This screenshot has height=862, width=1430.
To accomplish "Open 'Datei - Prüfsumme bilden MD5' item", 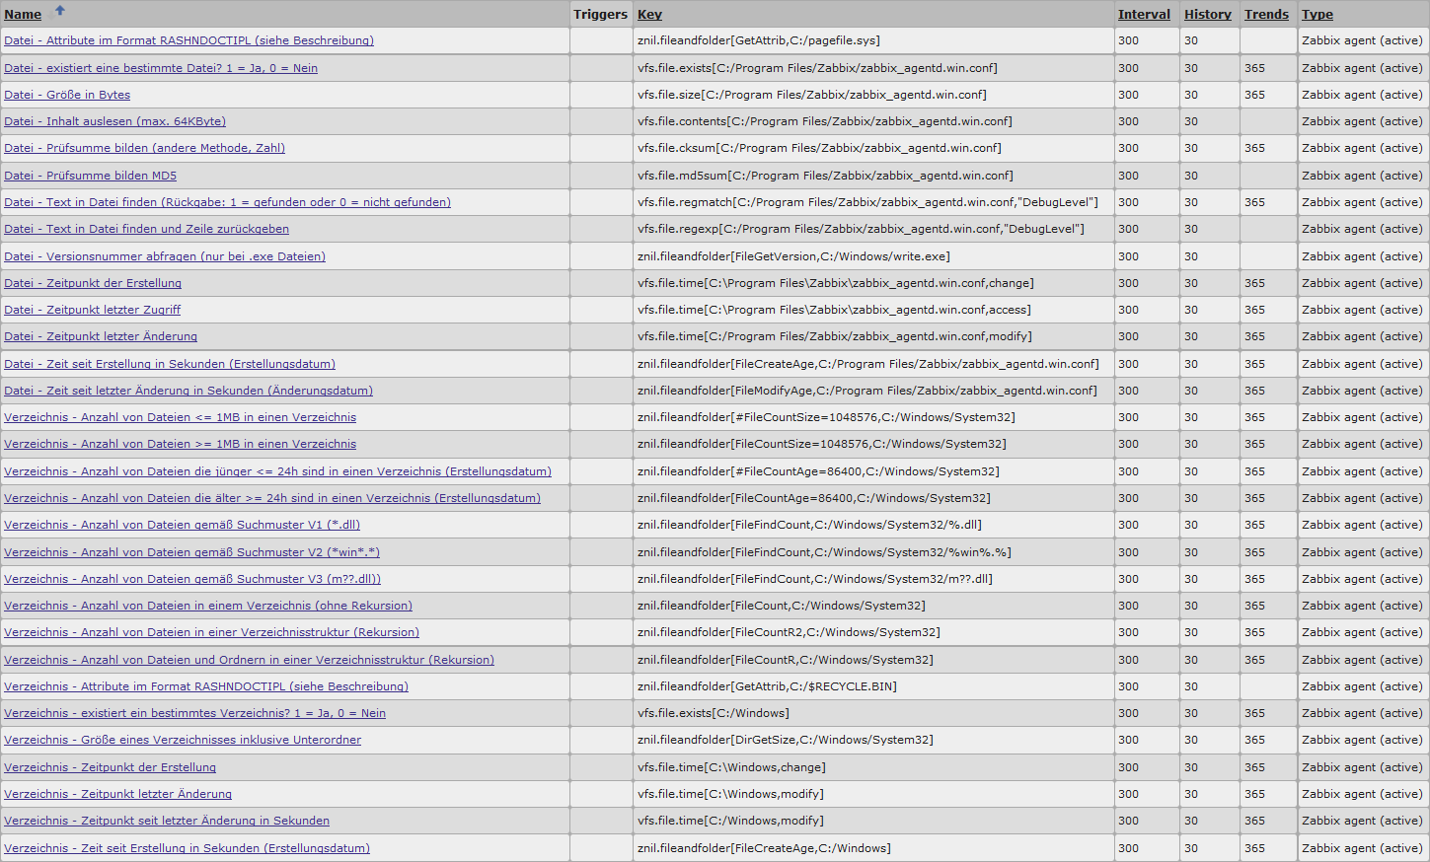I will [90, 176].
